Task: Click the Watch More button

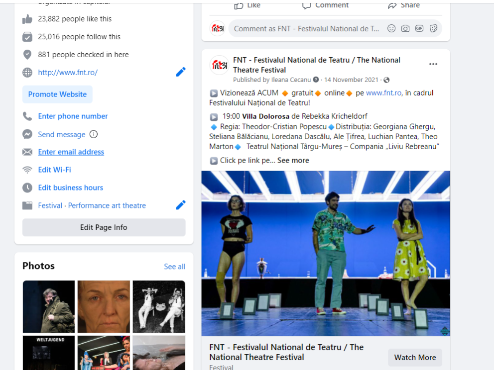Action: pos(415,357)
